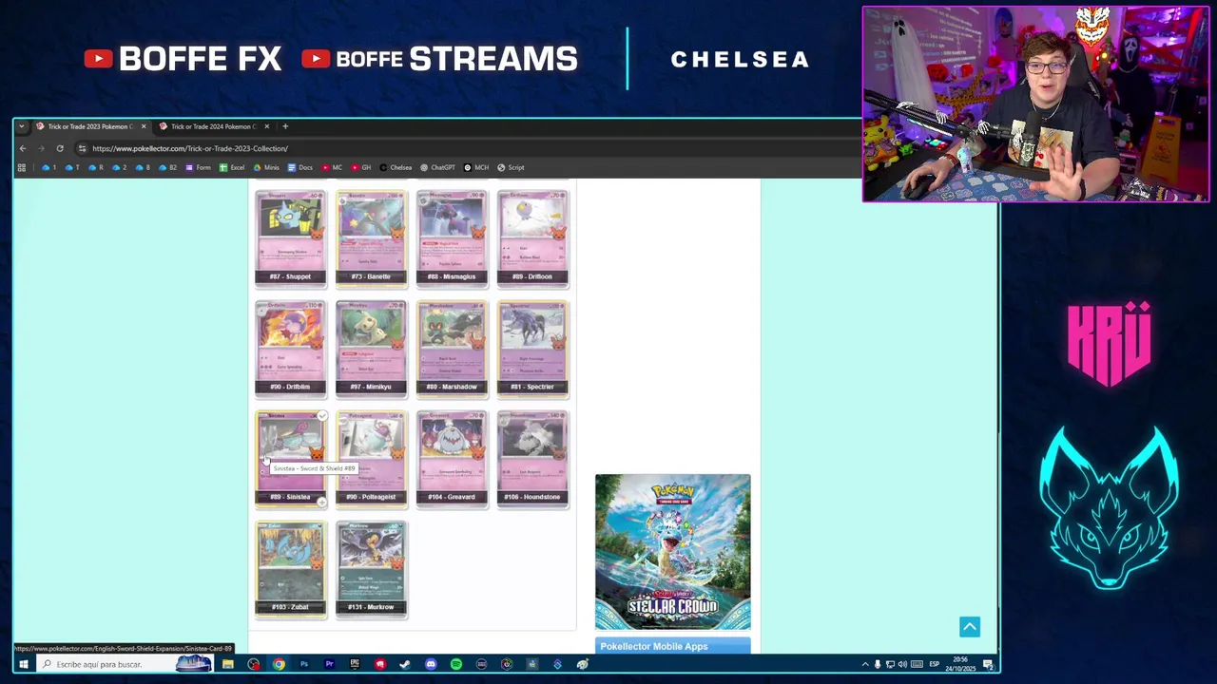The image size is (1217, 684).
Task: Open the #89 Drifloon card
Action: [532, 237]
